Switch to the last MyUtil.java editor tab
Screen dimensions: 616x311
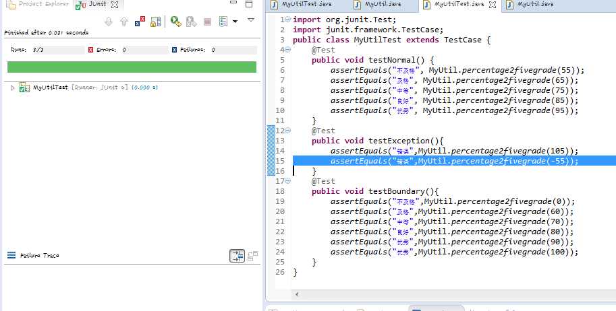click(x=536, y=4)
